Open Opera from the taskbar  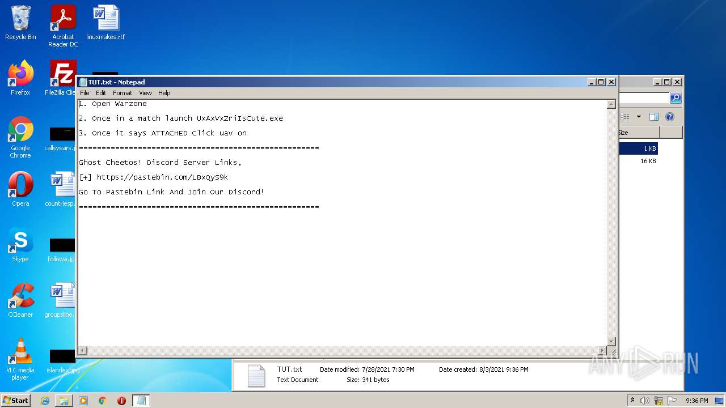121,401
